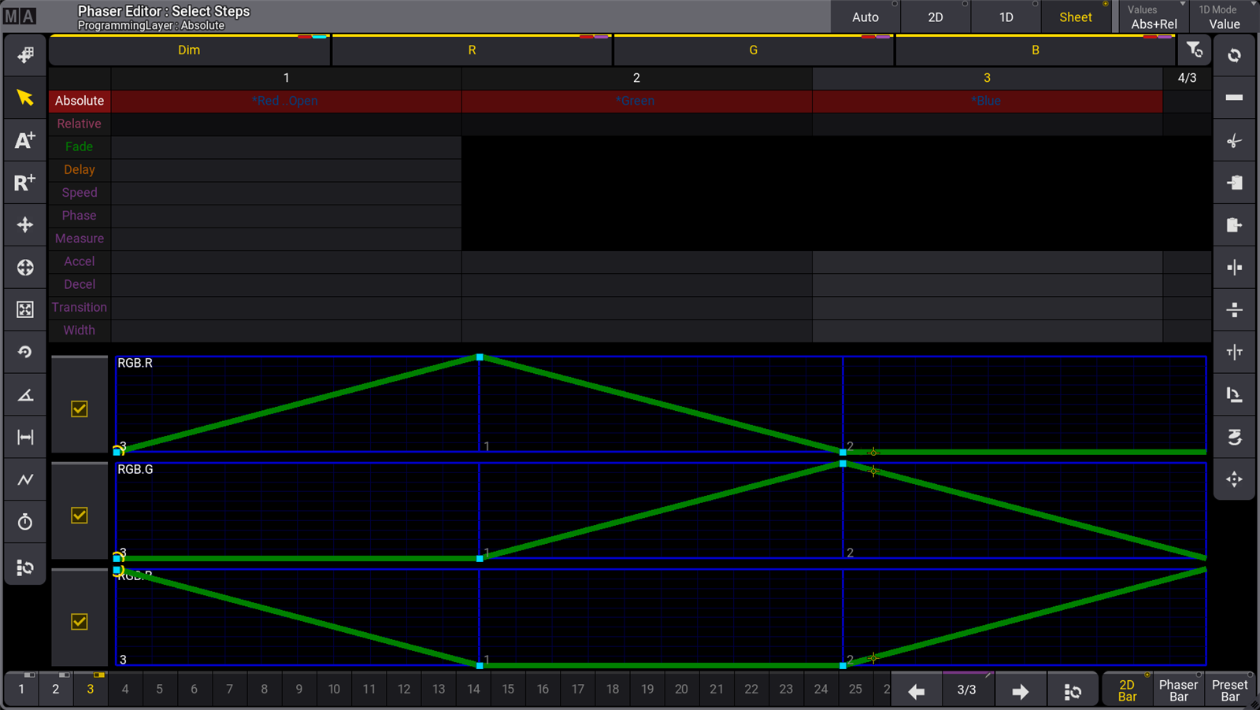Enable the Auto view mode button
This screenshot has width=1260, height=710.
click(x=865, y=17)
